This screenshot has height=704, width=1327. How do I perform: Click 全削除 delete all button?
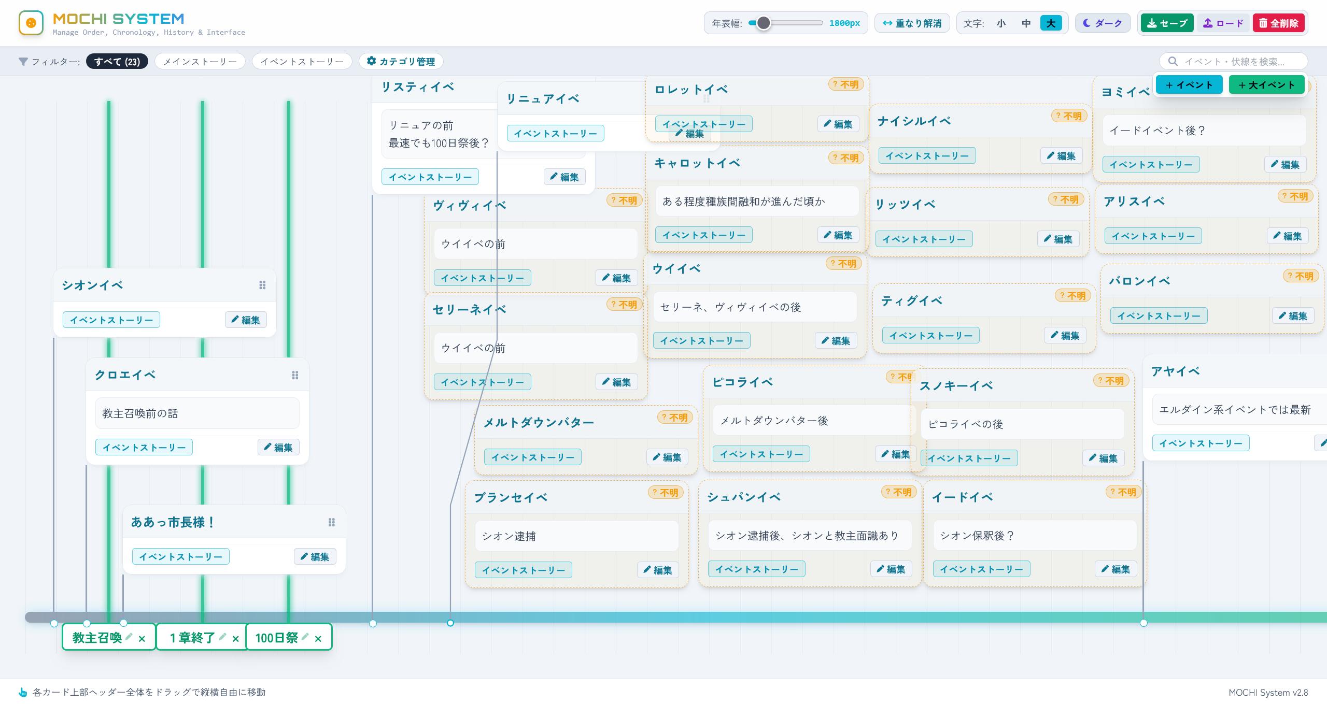(1279, 23)
